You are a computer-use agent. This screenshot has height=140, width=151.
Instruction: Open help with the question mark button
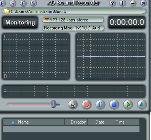tap(112, 3)
